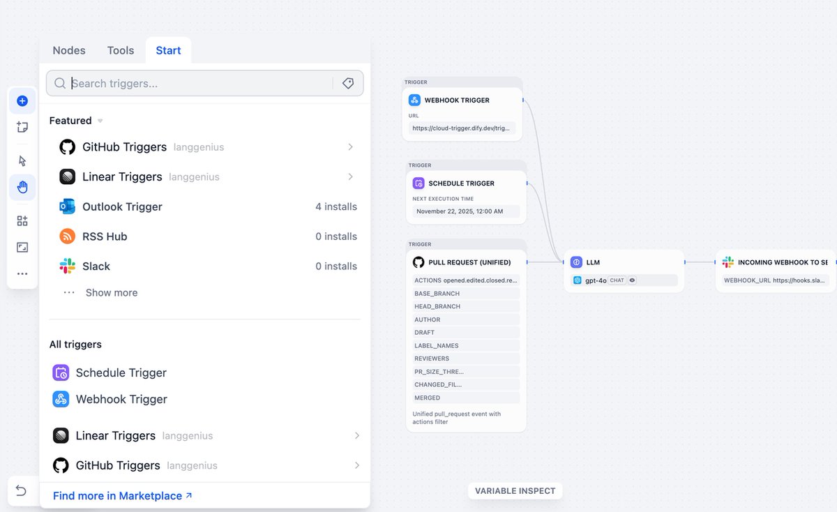Select Outlook Trigger with 4 installs
This screenshot has height=512, width=837.
(x=208, y=206)
